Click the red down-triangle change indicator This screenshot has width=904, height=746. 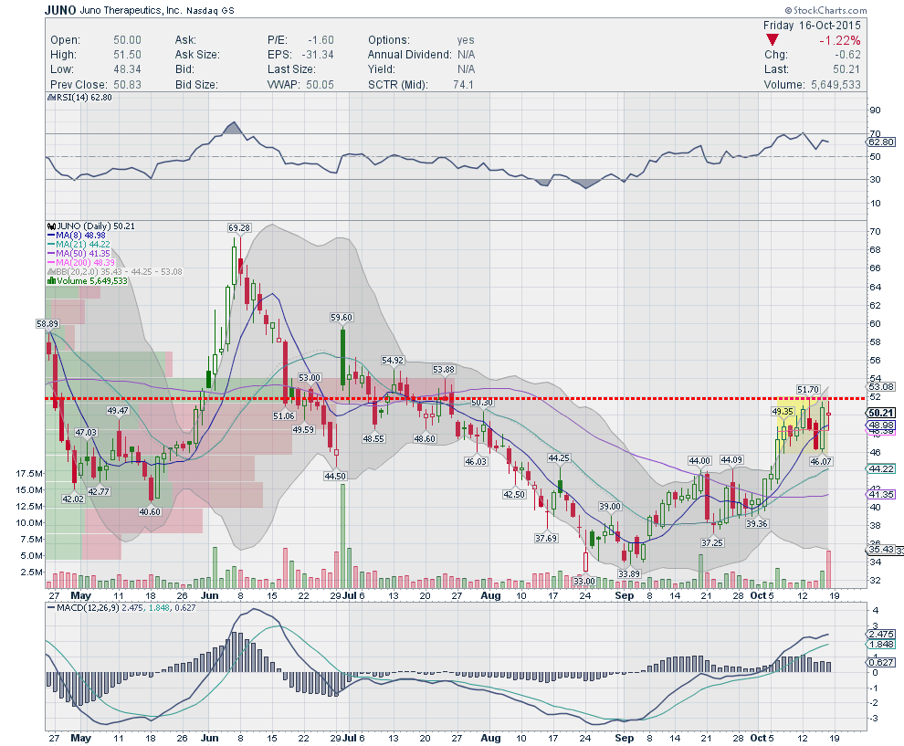[772, 40]
